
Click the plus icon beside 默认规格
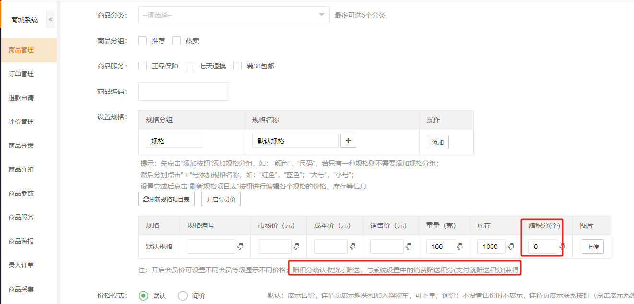coord(348,141)
